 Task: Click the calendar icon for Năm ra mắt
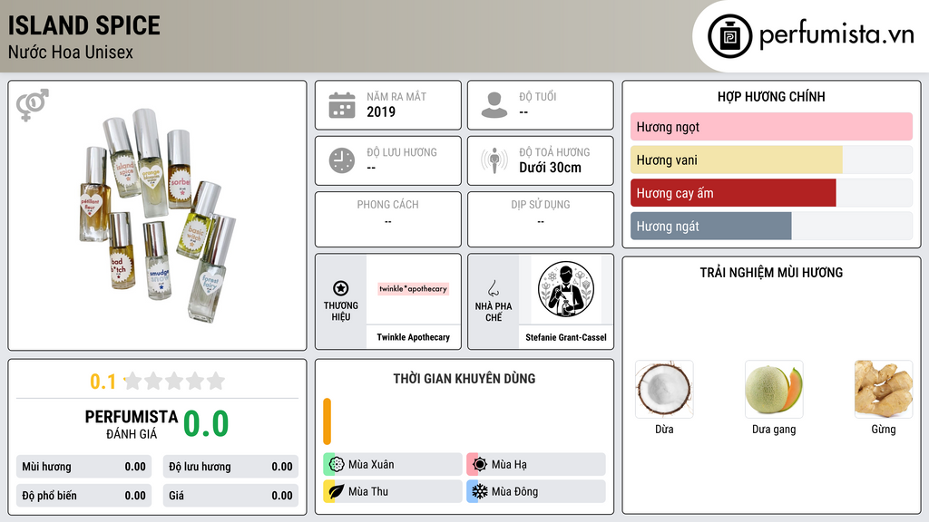pos(342,105)
